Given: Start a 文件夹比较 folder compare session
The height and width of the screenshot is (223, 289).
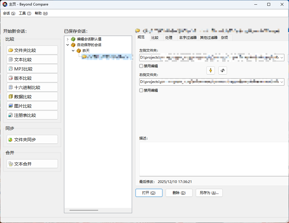Looking at the screenshot, I should click(x=32, y=50).
